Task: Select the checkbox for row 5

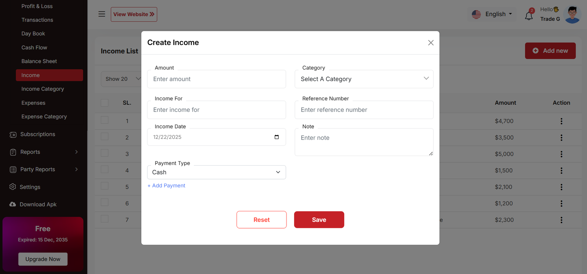Action: pos(105,186)
